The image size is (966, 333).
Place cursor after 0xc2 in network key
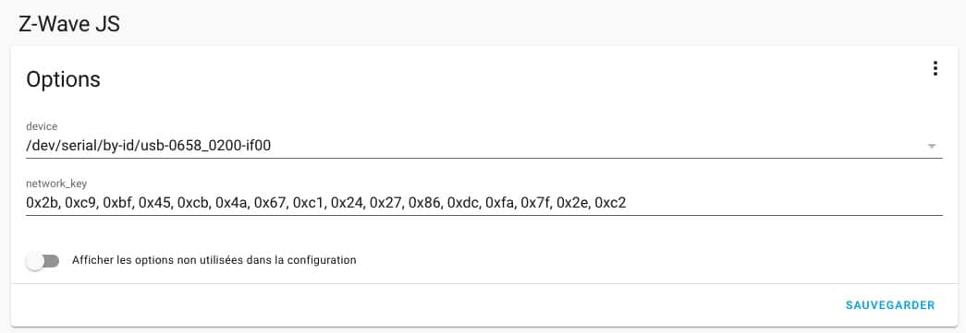tap(627, 203)
